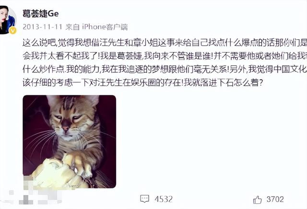
Task: Enlarge the cat photo thumbnail
Action: coord(69,142)
